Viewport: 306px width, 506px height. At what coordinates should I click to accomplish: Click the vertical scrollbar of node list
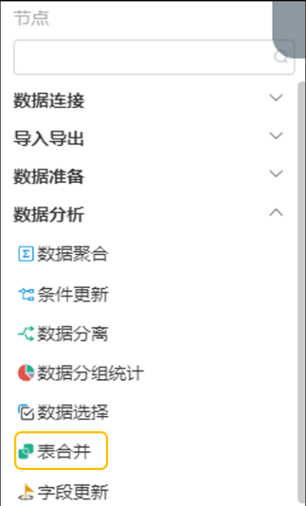(301, 290)
